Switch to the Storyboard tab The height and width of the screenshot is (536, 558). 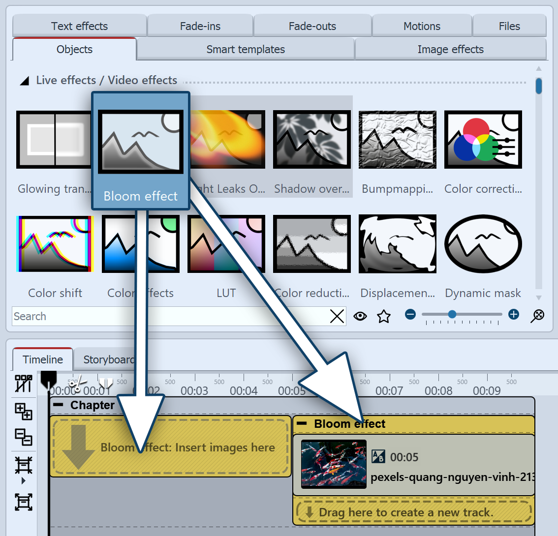[109, 359]
